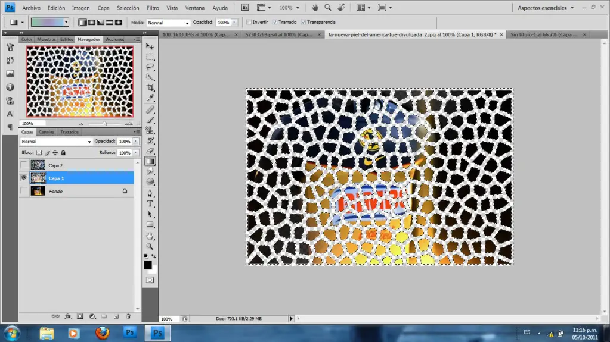
Task: Hide the Capa 1 layer
Action: point(24,178)
